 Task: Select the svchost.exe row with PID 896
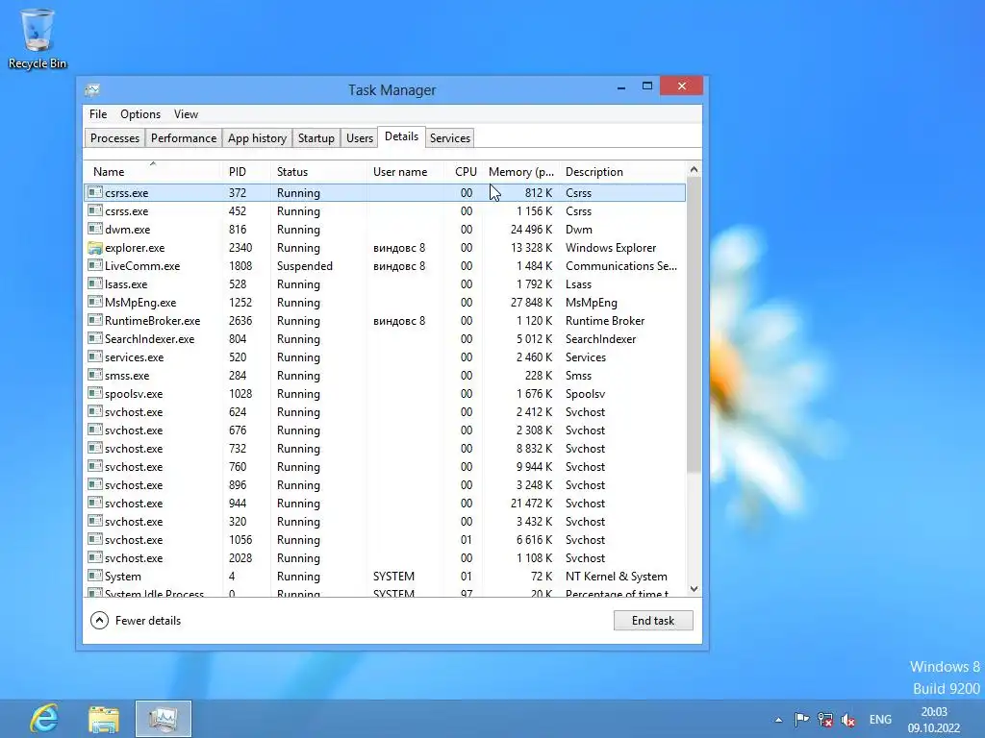tap(385, 484)
